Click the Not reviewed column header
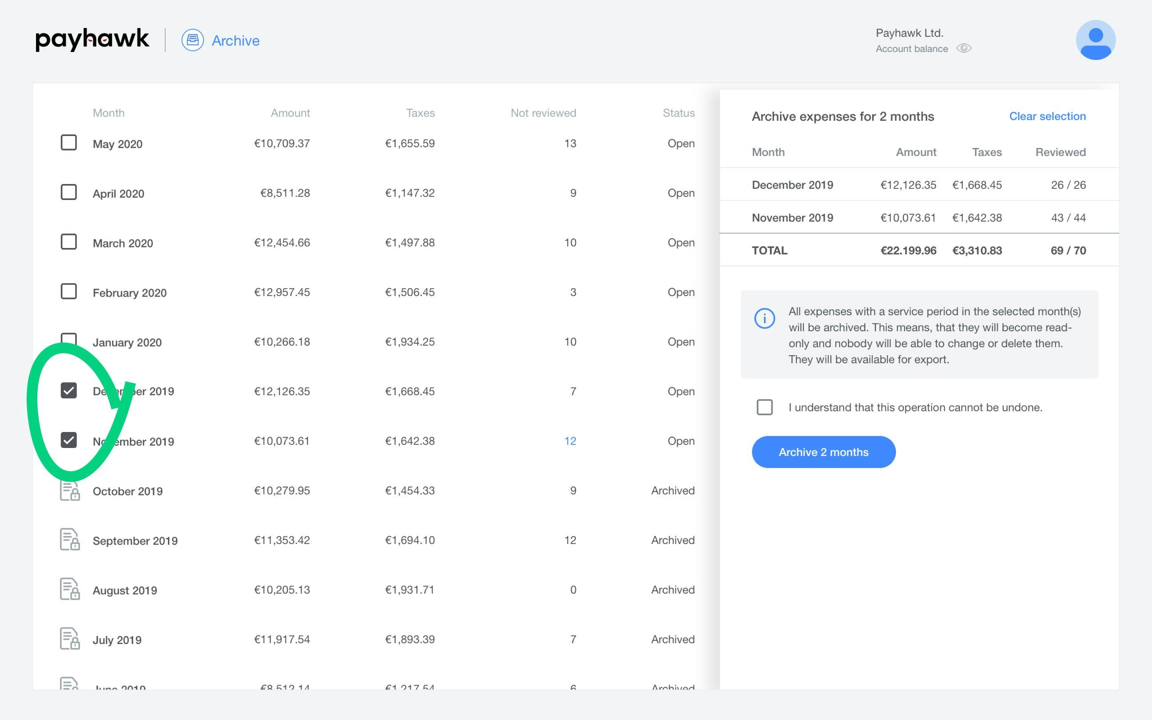 pos(543,113)
